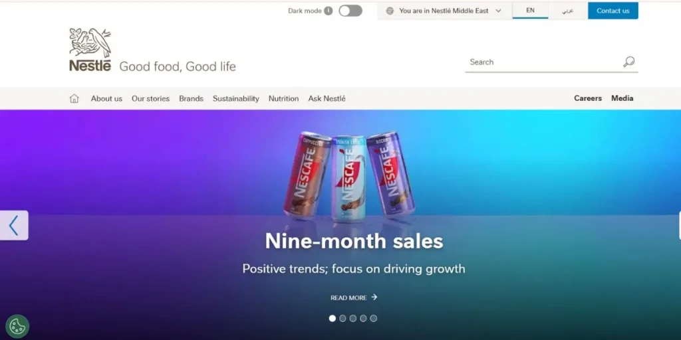
Task: Click the search magnifier icon
Action: [x=628, y=62]
